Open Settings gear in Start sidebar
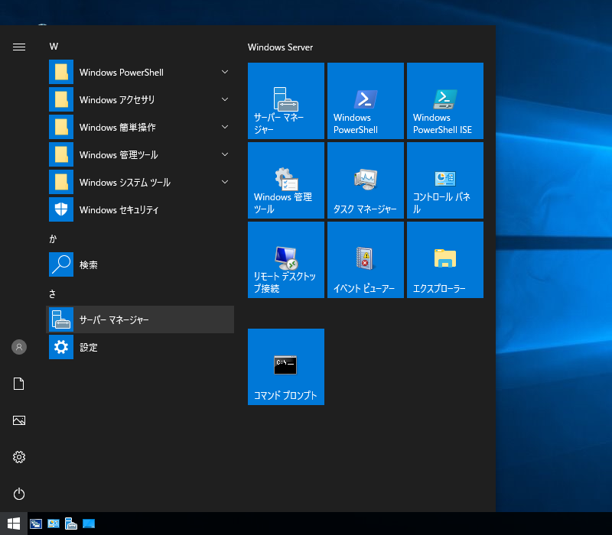The width and height of the screenshot is (612, 535). 18,457
